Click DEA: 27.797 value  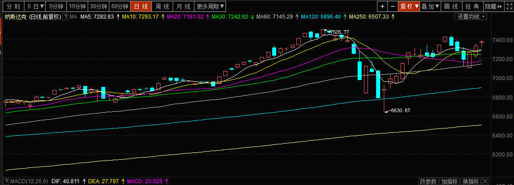pyautogui.click(x=104, y=181)
